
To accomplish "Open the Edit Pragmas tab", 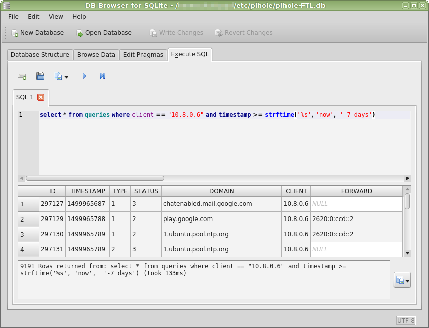I will click(x=142, y=54).
